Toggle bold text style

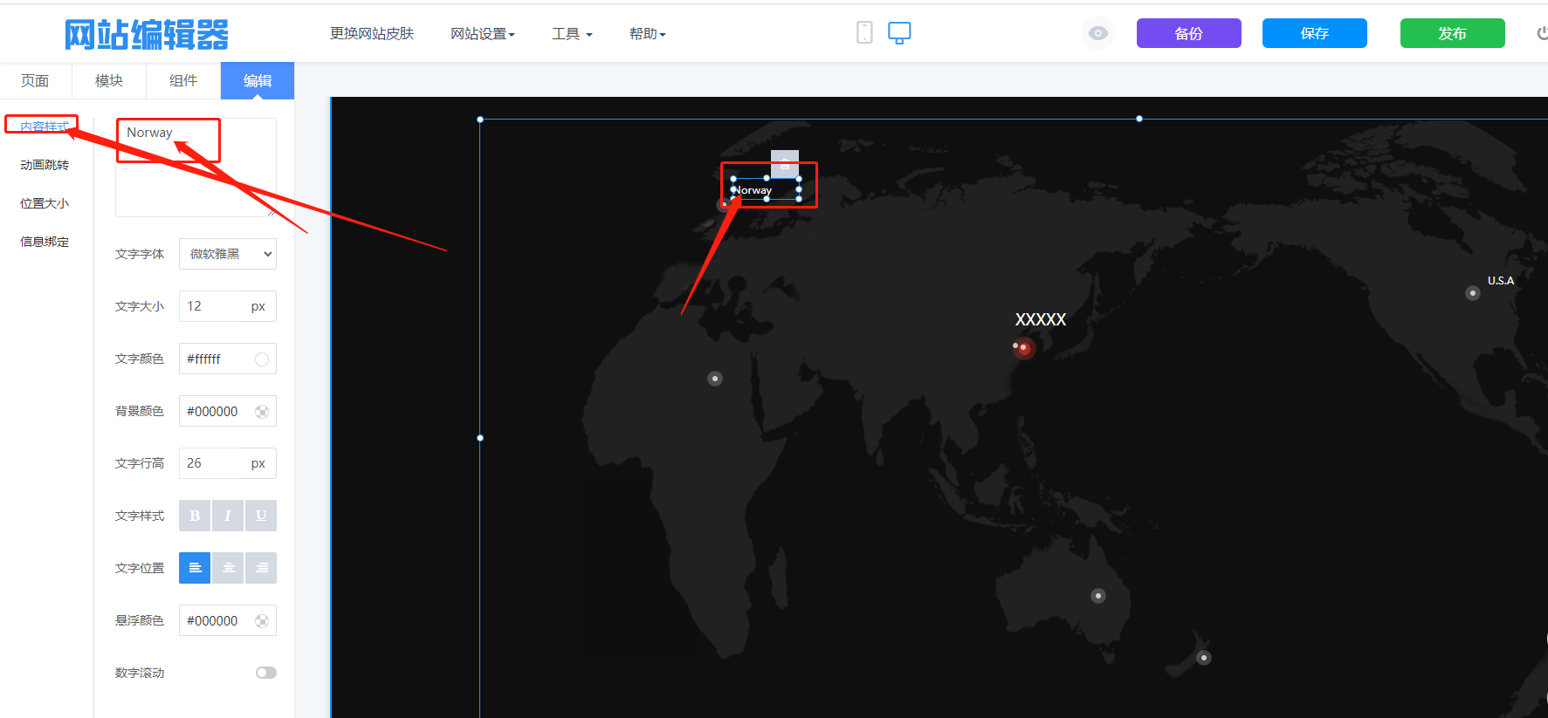coord(195,516)
